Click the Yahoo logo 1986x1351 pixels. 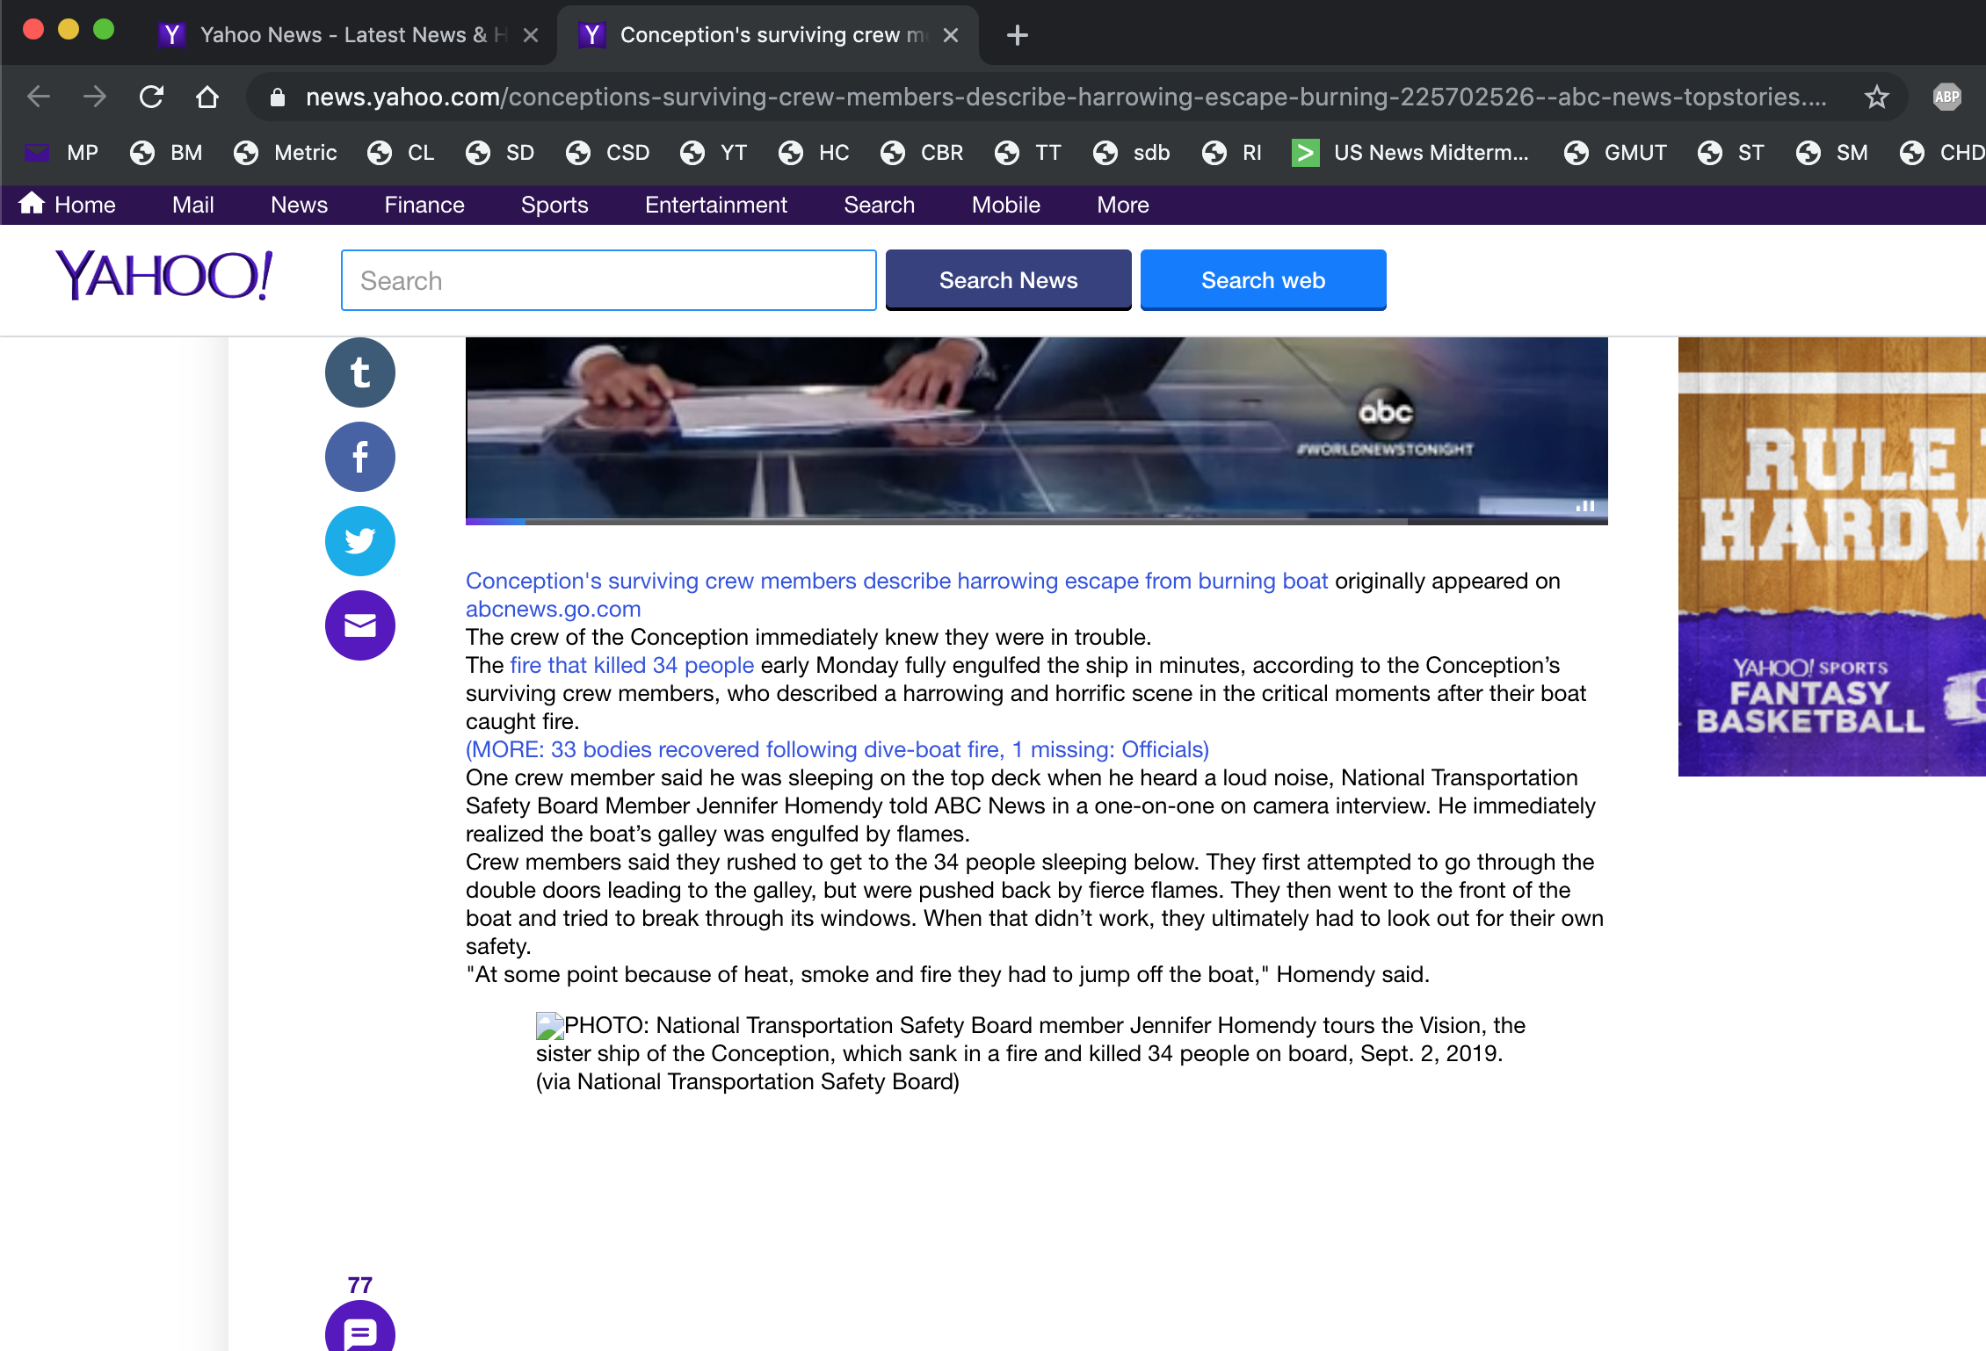coord(164,276)
